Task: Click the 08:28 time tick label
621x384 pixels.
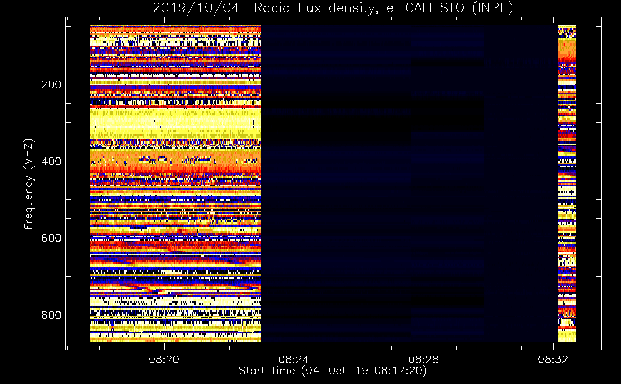Action: coord(424,360)
